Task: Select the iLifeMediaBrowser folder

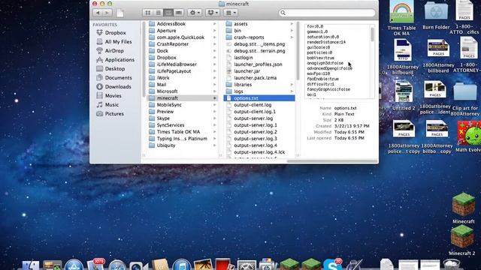Action: (x=182, y=64)
